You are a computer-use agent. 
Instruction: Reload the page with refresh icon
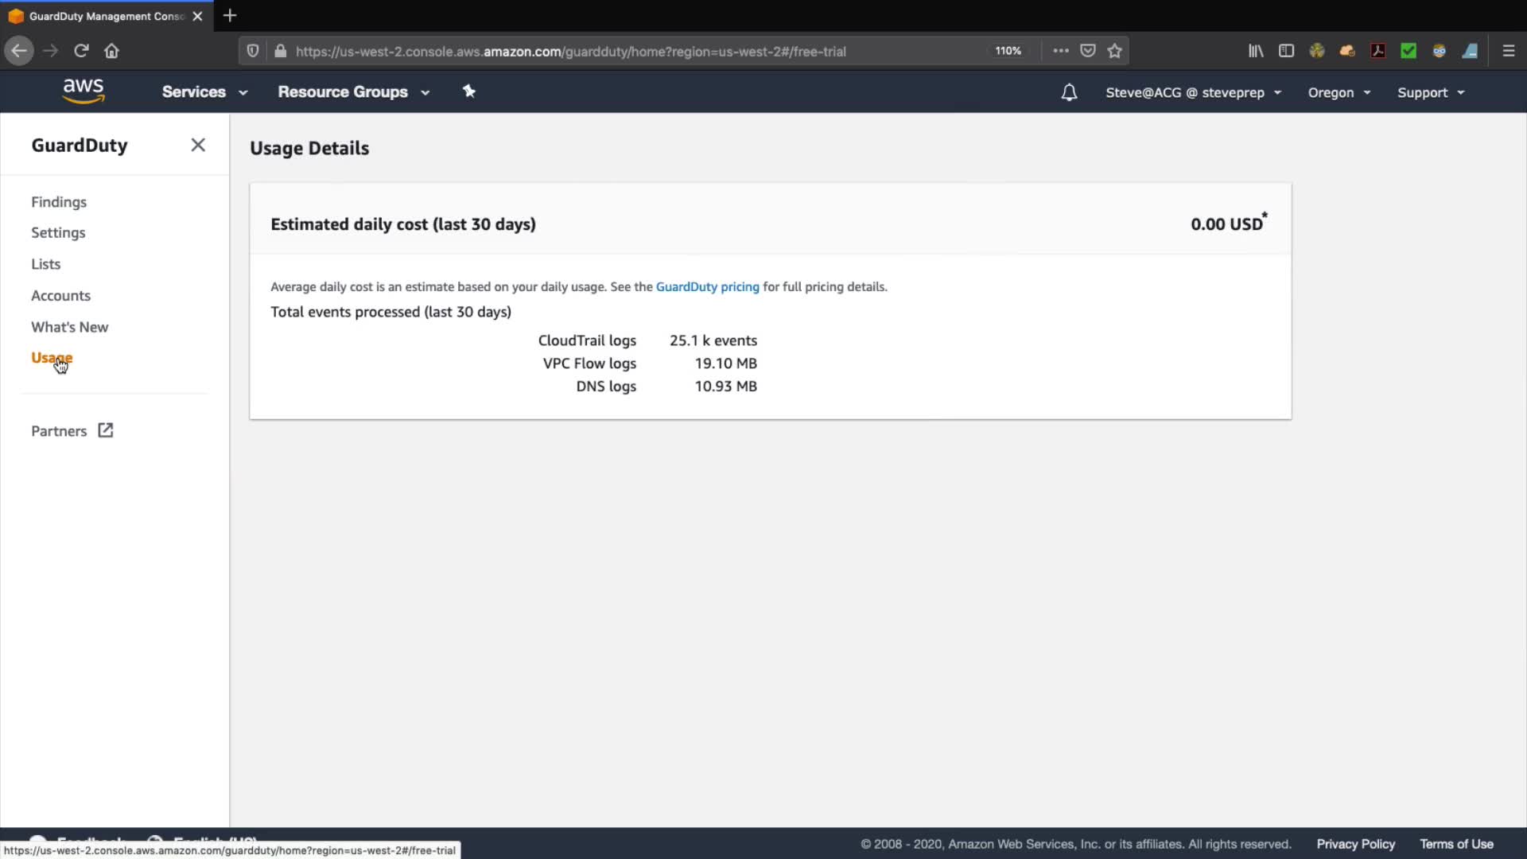(x=81, y=51)
